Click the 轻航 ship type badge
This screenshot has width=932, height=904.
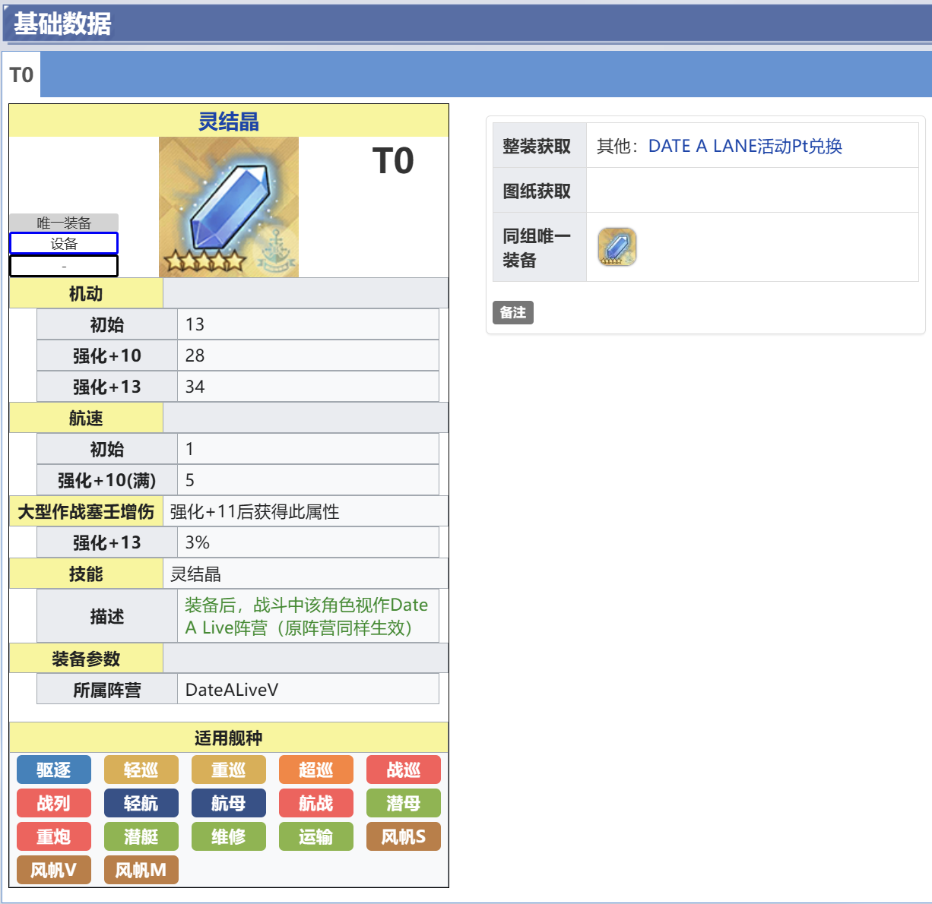[141, 802]
